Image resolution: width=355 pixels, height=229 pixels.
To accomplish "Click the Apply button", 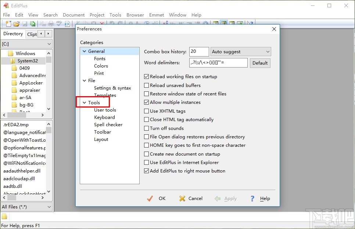I will [x=226, y=199].
